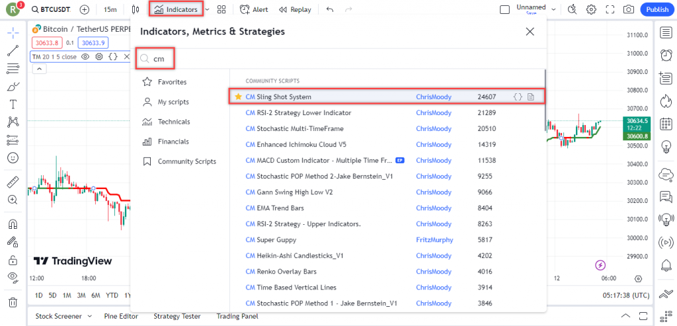Image resolution: width=677 pixels, height=326 pixels.
Task: Open the Fibonacci retracement tools
Action: [13, 69]
